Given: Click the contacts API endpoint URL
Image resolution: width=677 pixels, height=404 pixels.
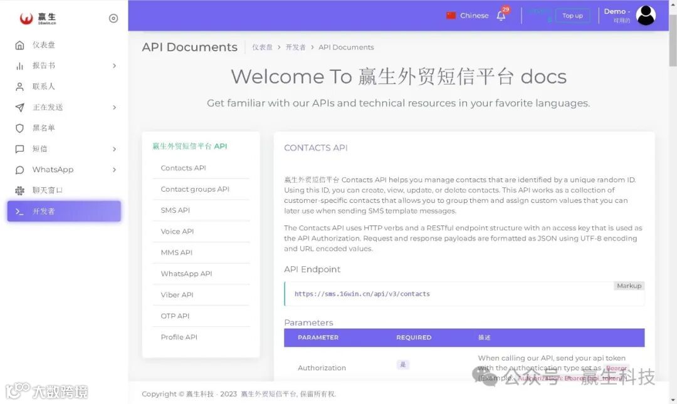Looking at the screenshot, I should tap(362, 294).
